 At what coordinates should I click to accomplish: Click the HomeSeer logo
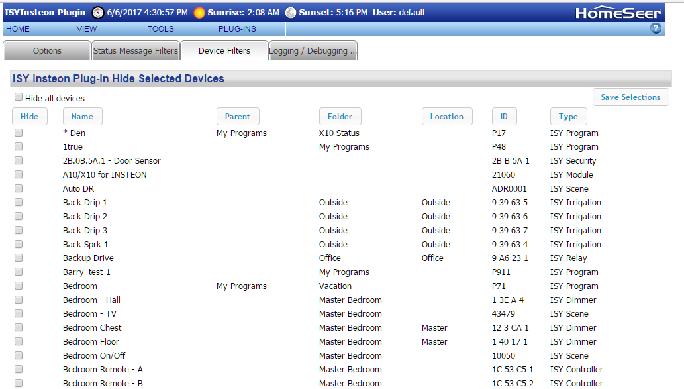[x=618, y=13]
